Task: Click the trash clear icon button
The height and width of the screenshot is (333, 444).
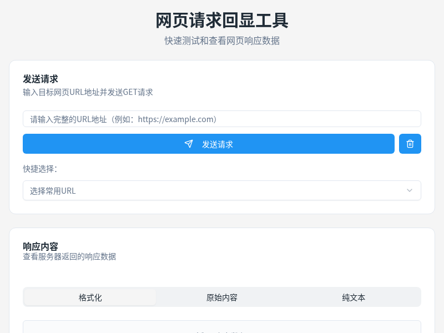Action: click(410, 143)
